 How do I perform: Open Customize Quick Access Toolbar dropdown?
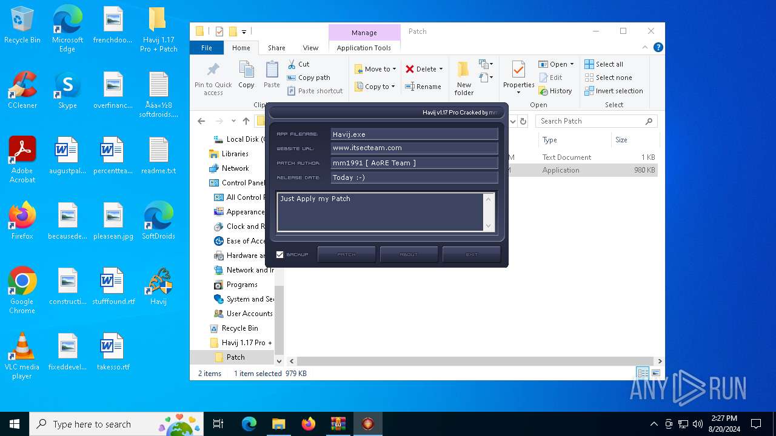click(x=244, y=31)
